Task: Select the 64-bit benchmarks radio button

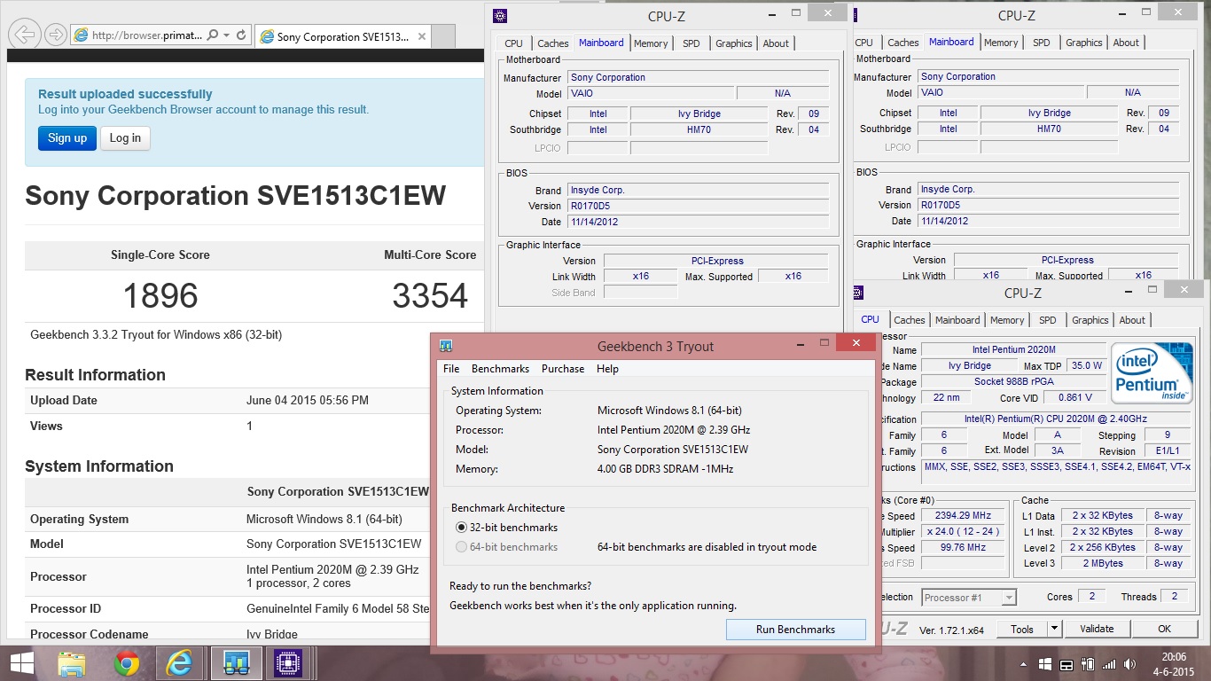Action: click(461, 547)
